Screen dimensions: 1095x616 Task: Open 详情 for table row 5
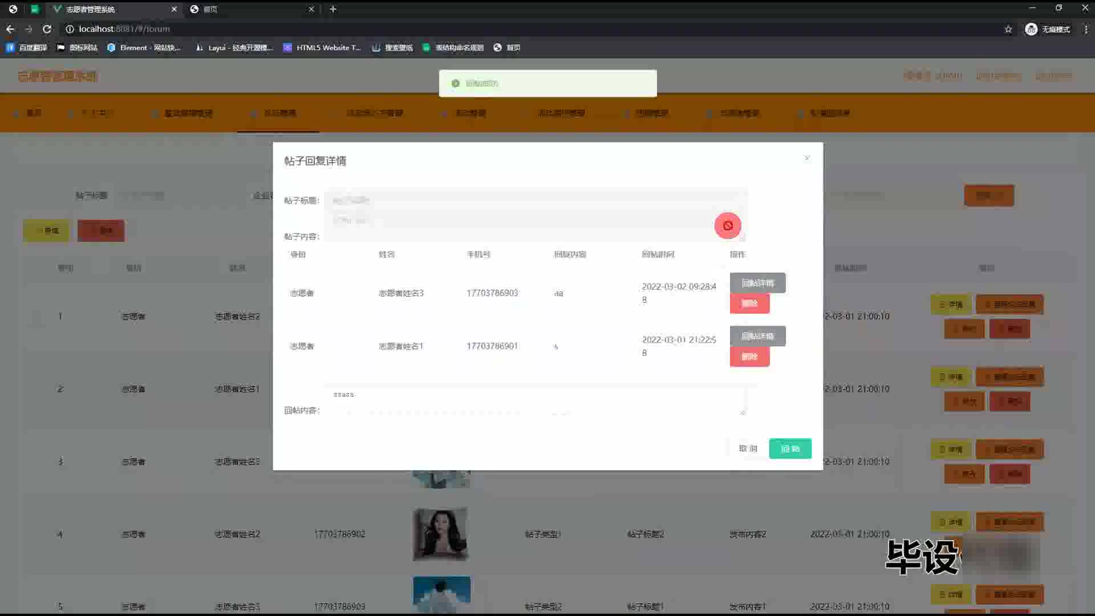pos(951,594)
